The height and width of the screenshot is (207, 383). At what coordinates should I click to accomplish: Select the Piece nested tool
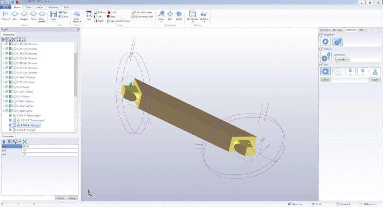42,16
